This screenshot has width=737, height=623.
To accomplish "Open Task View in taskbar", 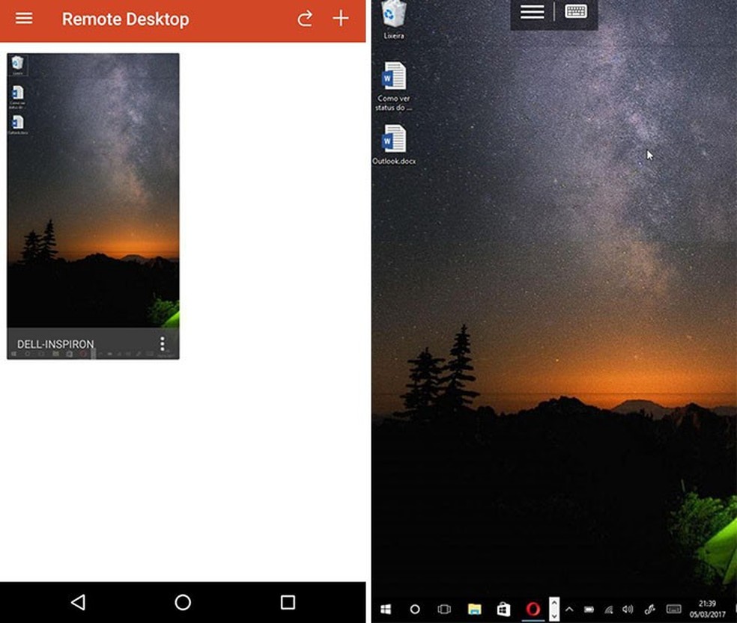I will (x=444, y=610).
